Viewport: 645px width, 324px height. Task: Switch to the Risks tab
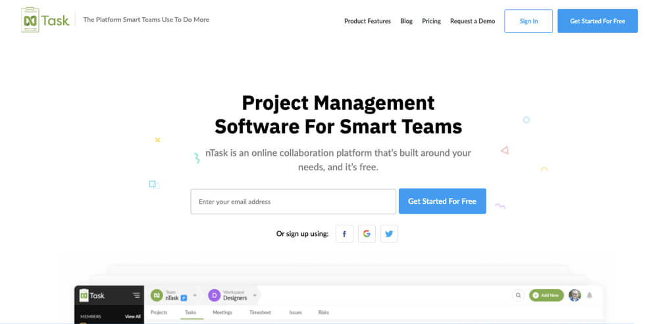[323, 313]
